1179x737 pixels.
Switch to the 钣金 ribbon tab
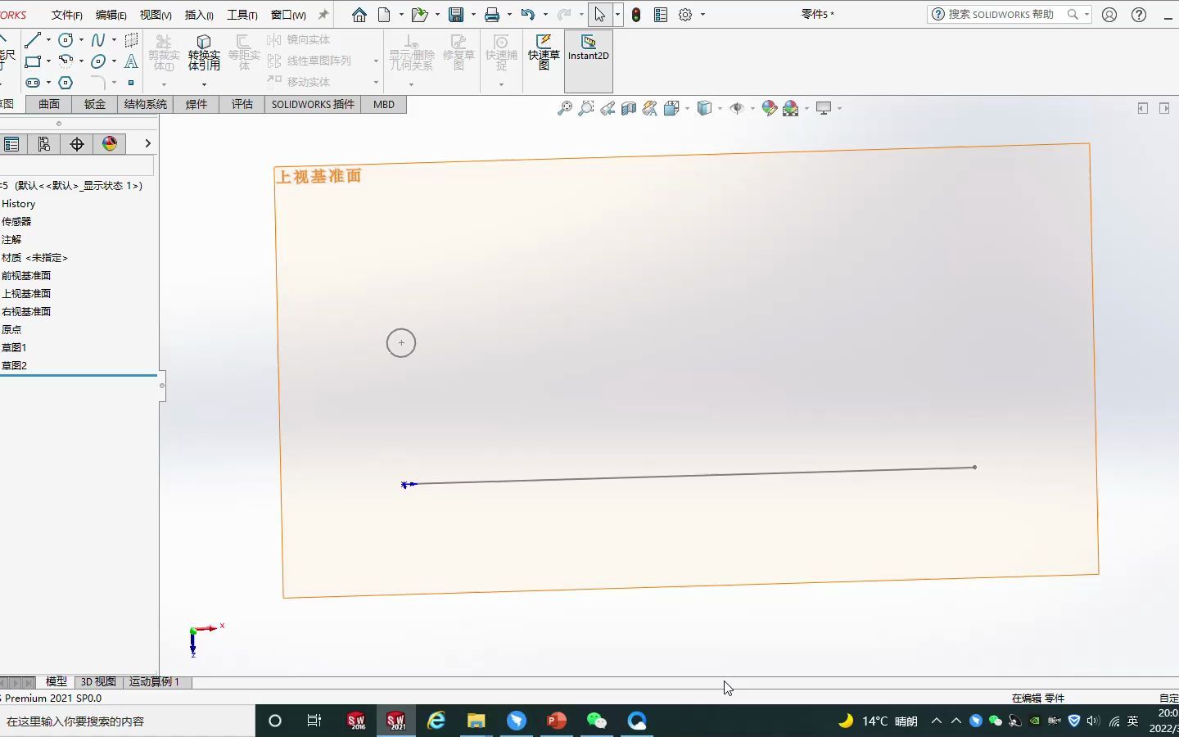coord(94,104)
